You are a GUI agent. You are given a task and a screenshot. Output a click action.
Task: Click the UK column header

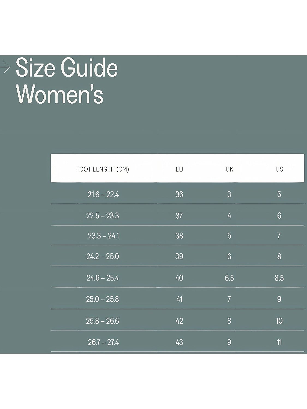[229, 169]
